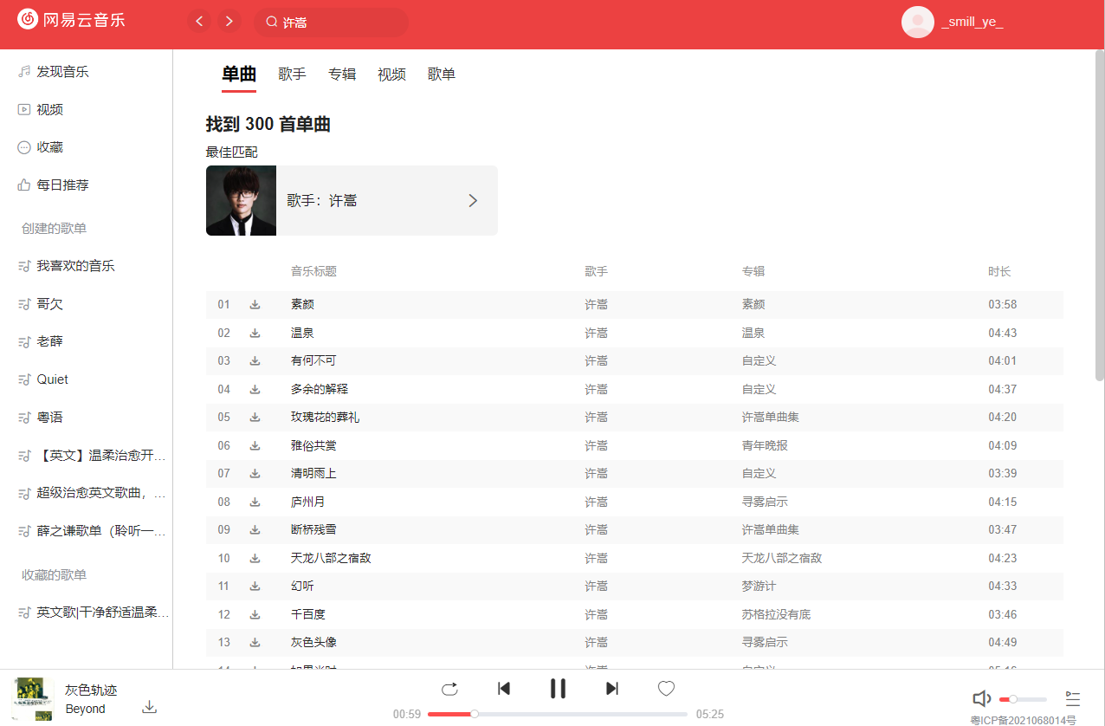Skip to the previous track

pos(504,689)
